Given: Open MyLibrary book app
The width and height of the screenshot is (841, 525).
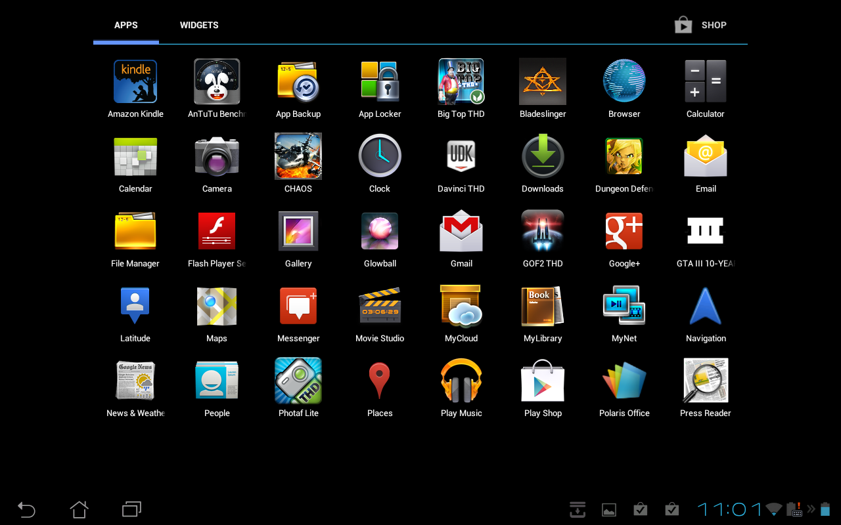Looking at the screenshot, I should pyautogui.click(x=543, y=306).
